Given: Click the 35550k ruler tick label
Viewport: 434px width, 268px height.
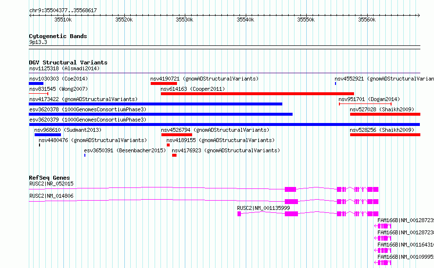Looking at the screenshot, I should 306,20.
